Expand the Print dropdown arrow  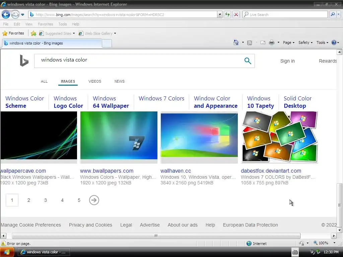[x=278, y=42]
